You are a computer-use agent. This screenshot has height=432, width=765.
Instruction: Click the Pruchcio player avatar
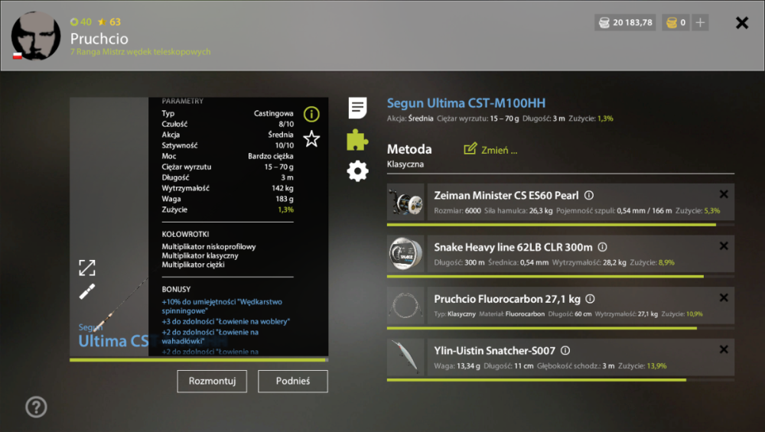pyautogui.click(x=36, y=36)
